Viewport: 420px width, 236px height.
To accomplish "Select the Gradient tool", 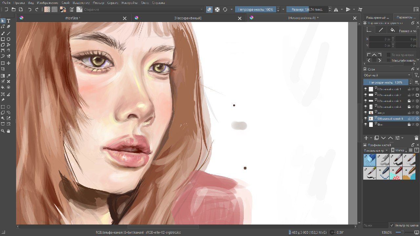I will (x=3, y=76).
